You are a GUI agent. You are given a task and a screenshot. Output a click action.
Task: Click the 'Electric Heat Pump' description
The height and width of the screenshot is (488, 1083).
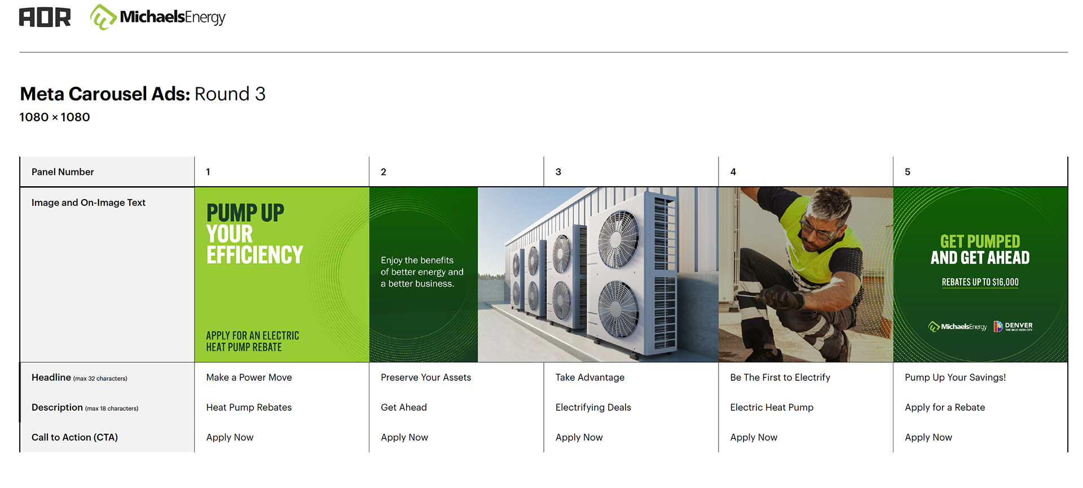pos(772,407)
